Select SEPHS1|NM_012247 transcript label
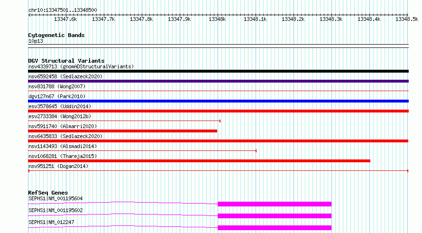Image resolution: width=422 pixels, height=233 pixels. click(51, 223)
